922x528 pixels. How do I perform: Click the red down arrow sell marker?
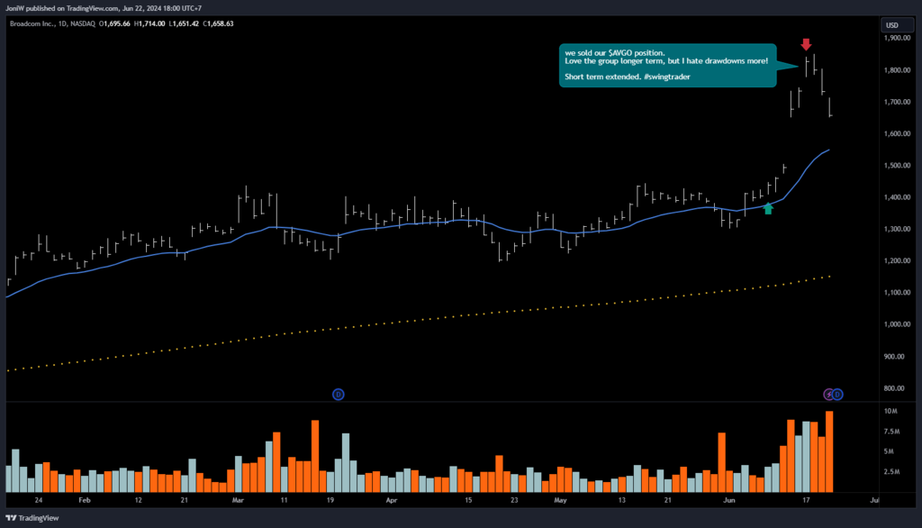pos(807,44)
